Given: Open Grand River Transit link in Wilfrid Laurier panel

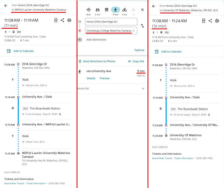Looking at the screenshot, I should [x=25, y=183].
